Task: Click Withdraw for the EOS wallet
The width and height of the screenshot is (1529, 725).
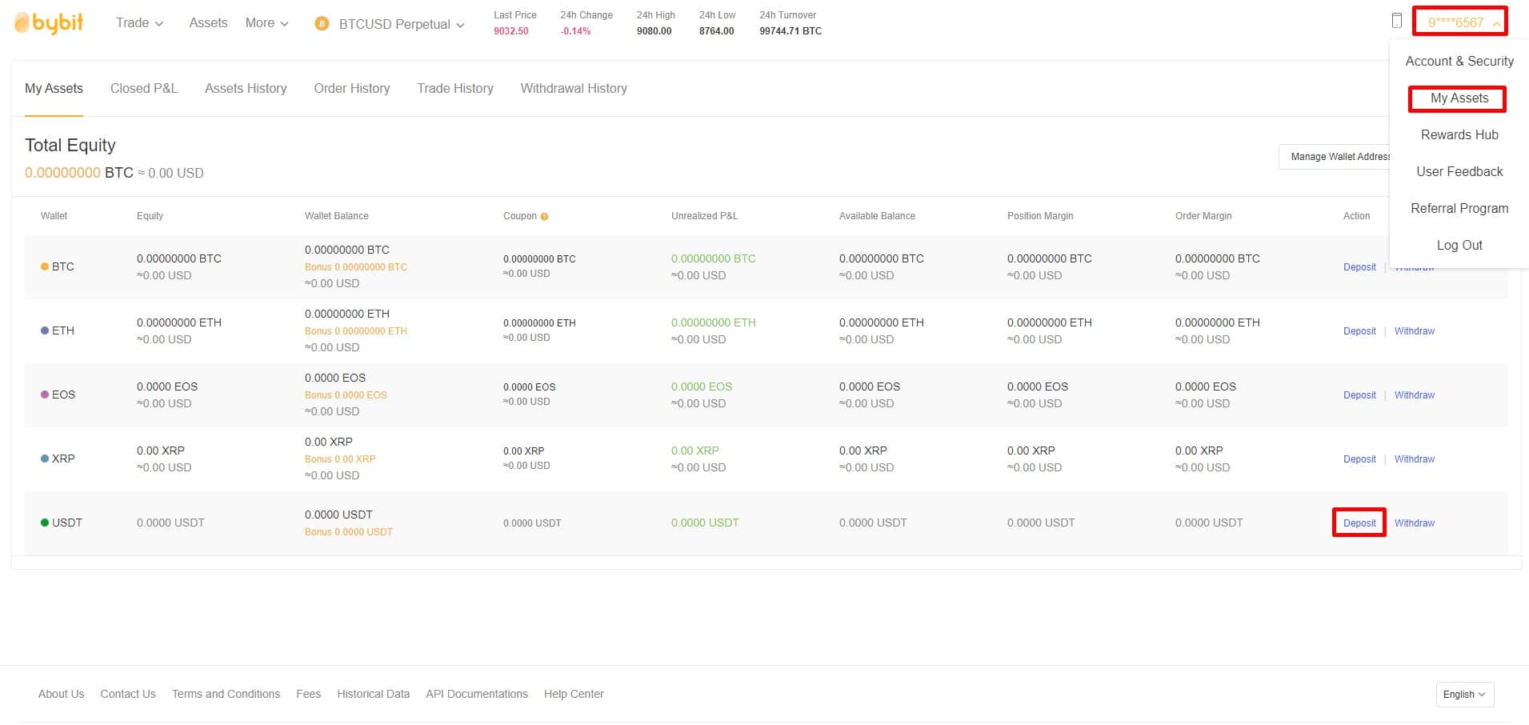Action: point(1415,395)
